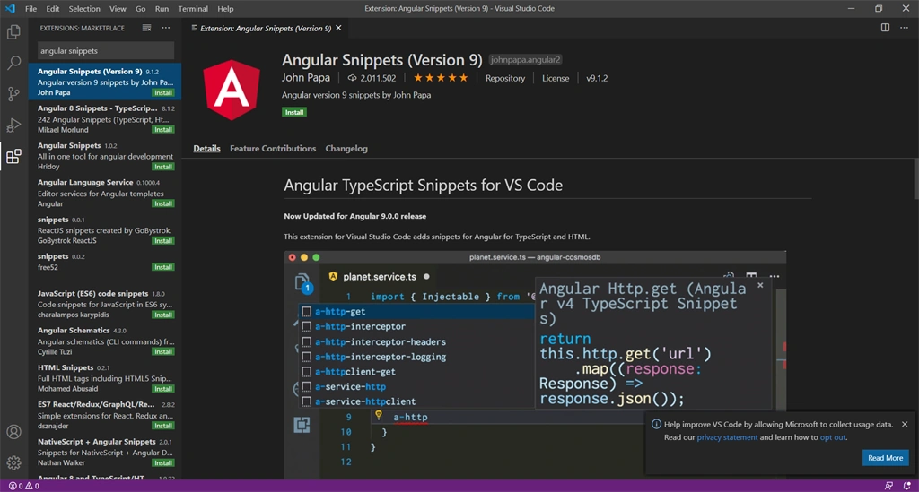Open the Source Control view
The height and width of the screenshot is (492, 919).
pos(13,93)
